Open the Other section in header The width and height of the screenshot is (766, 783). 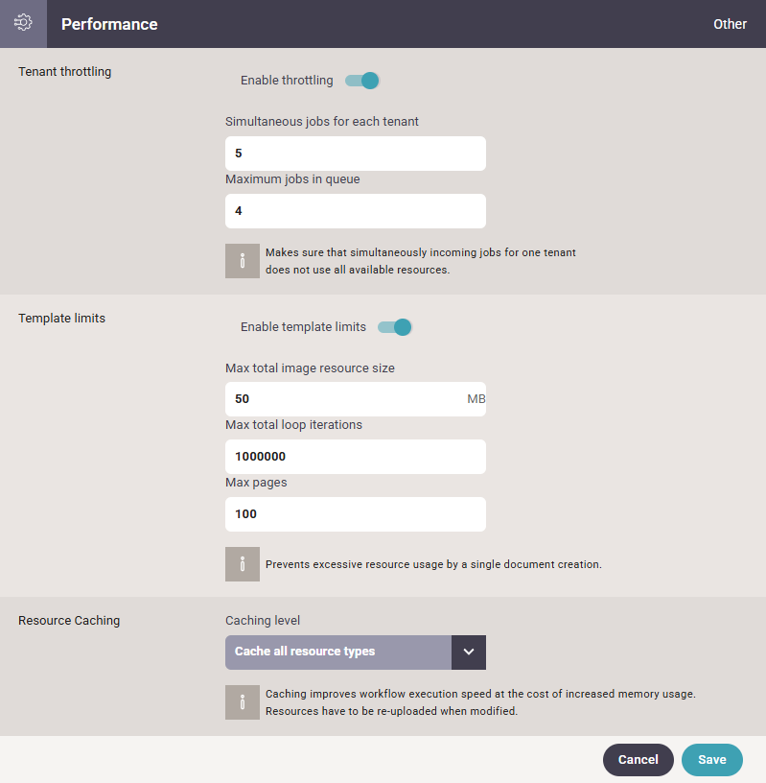(730, 24)
